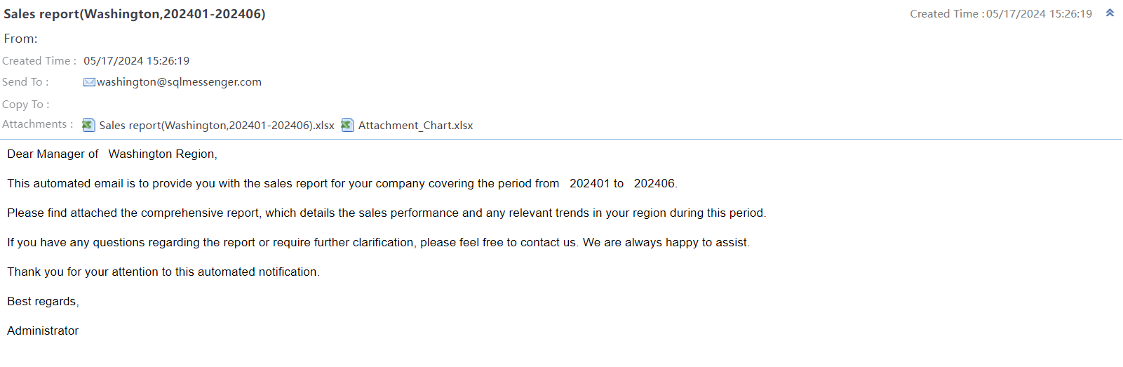Click the email subject title Sales report
This screenshot has height=367, width=1123.
pos(134,14)
